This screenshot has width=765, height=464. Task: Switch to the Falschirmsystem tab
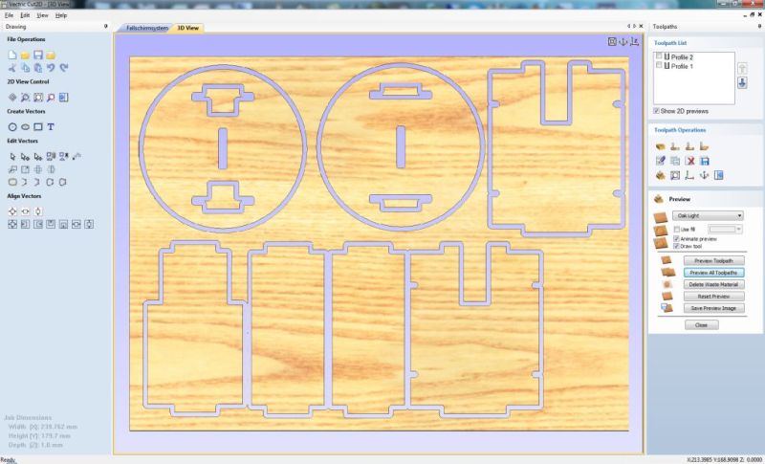click(x=148, y=29)
